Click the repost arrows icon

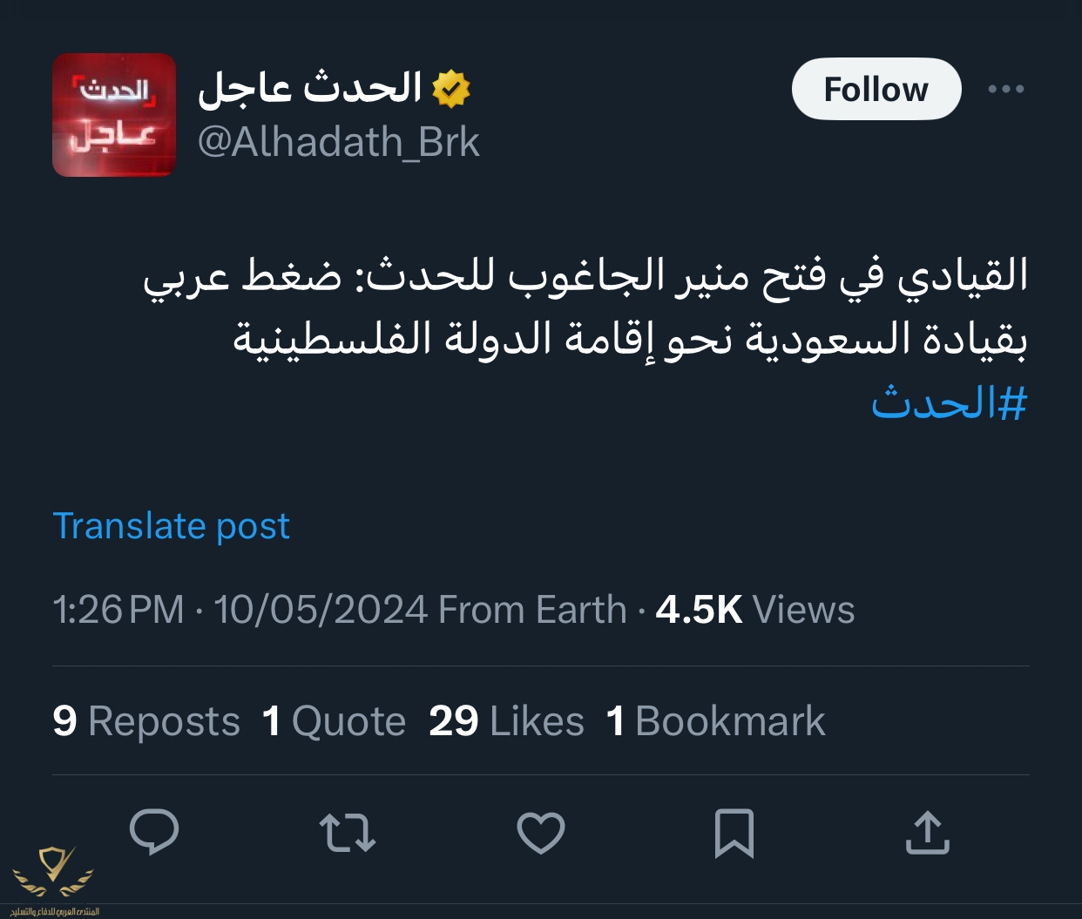click(x=348, y=832)
